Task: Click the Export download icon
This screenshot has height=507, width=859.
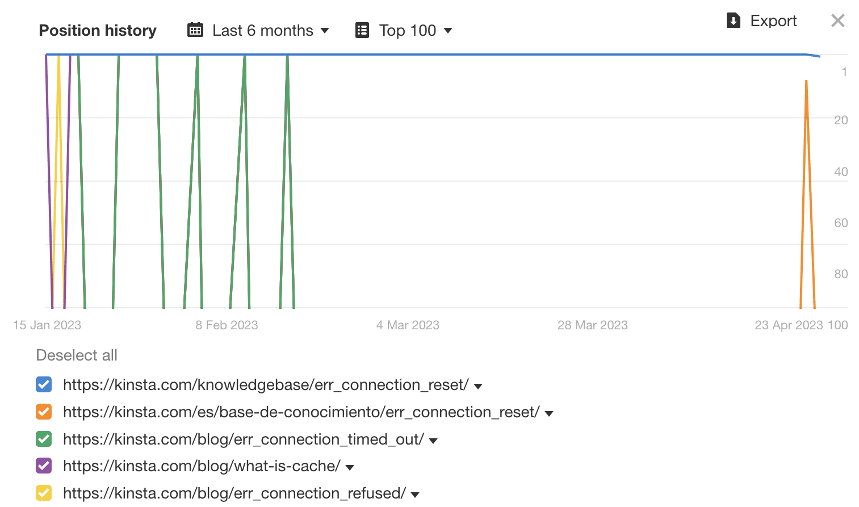Action: [x=734, y=21]
